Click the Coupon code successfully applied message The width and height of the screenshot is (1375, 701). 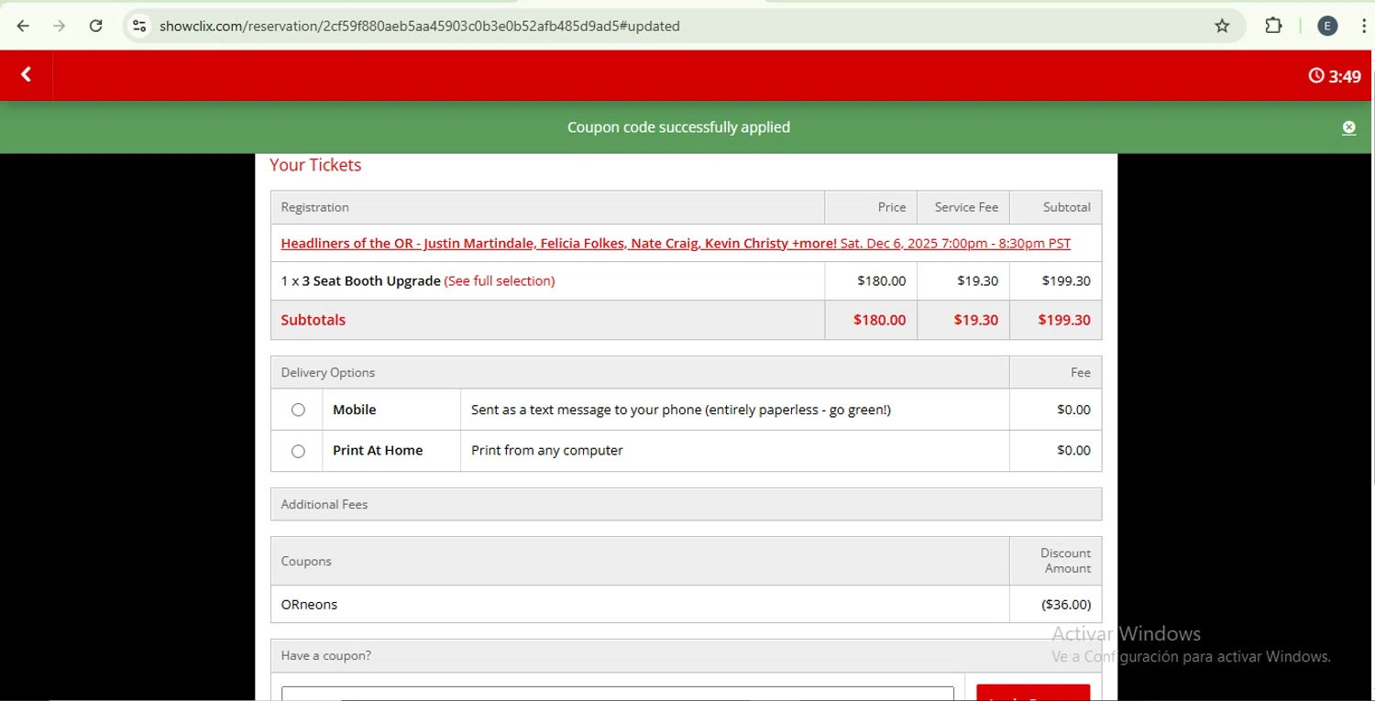678,127
